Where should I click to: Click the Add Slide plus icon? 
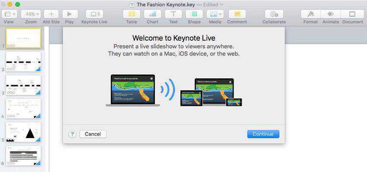(x=51, y=14)
